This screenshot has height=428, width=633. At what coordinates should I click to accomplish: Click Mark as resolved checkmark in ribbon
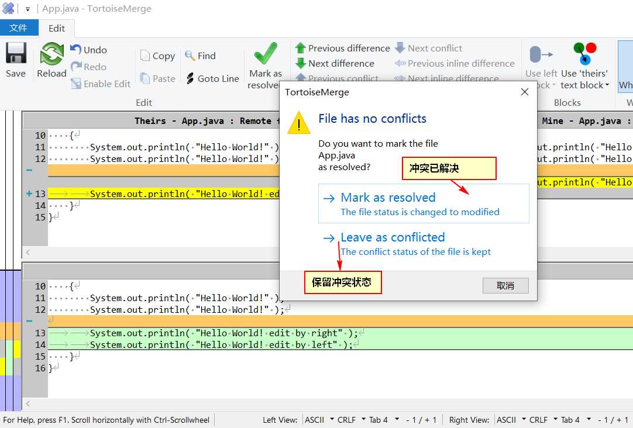pos(265,54)
